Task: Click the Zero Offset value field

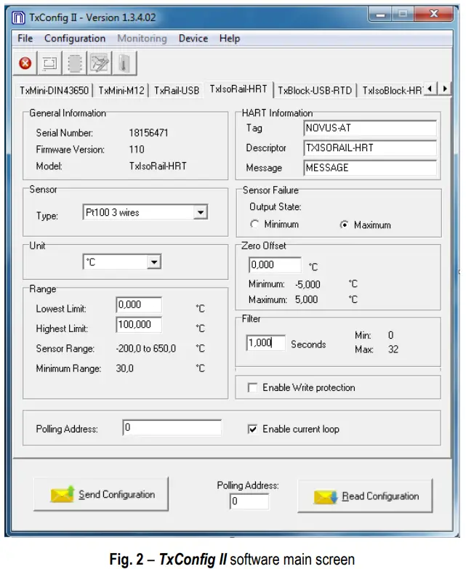Action: (275, 265)
